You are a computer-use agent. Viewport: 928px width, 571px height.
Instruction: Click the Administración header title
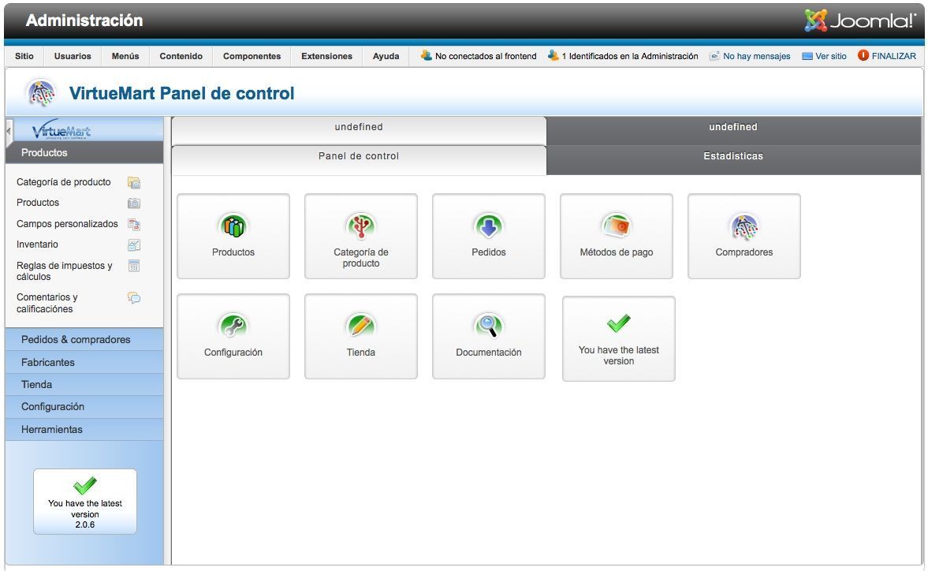pos(84,21)
